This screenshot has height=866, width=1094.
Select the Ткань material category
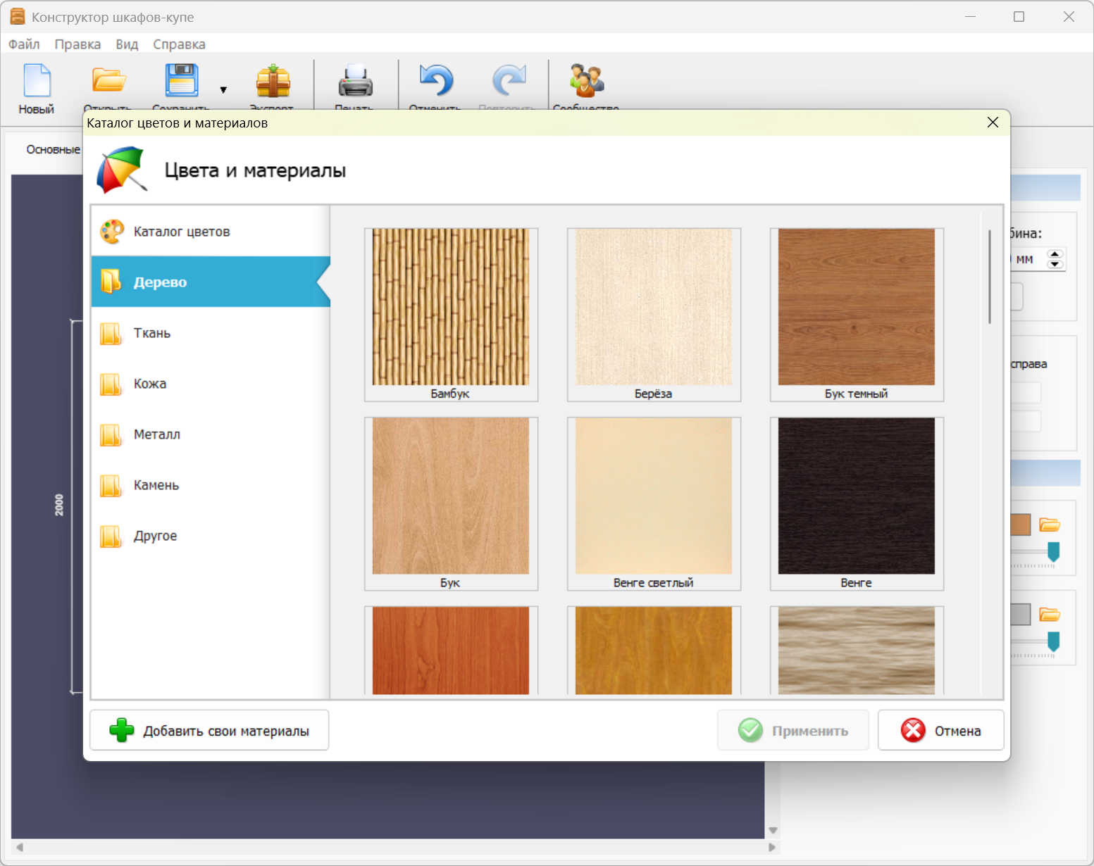coord(152,333)
